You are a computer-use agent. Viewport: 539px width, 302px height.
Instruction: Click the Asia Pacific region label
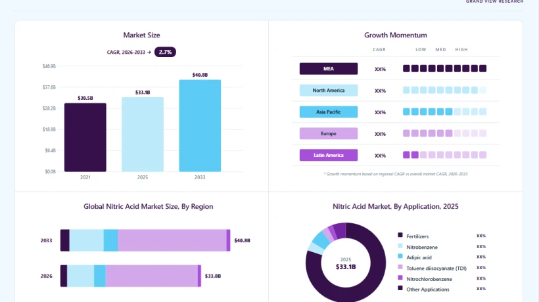tap(328, 112)
